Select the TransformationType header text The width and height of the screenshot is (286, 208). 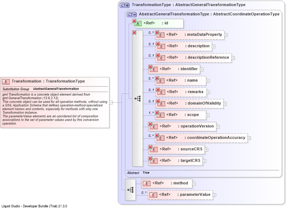click(x=189, y=5)
